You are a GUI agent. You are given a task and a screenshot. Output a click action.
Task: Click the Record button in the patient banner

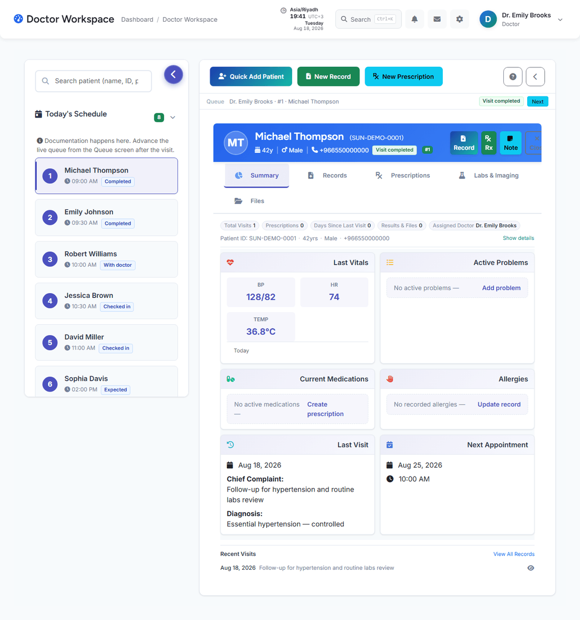[464, 143]
